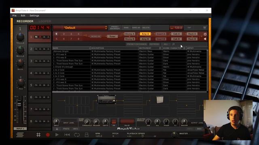Click the PRESET EXCHANGE button

click(137, 44)
